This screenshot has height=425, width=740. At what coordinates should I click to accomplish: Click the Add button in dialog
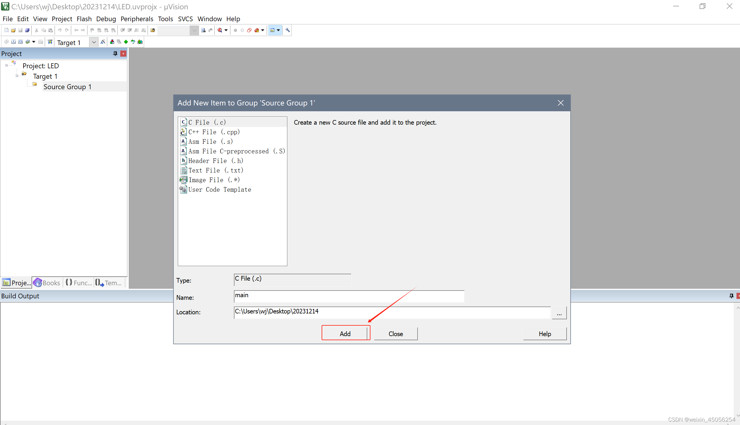click(345, 333)
